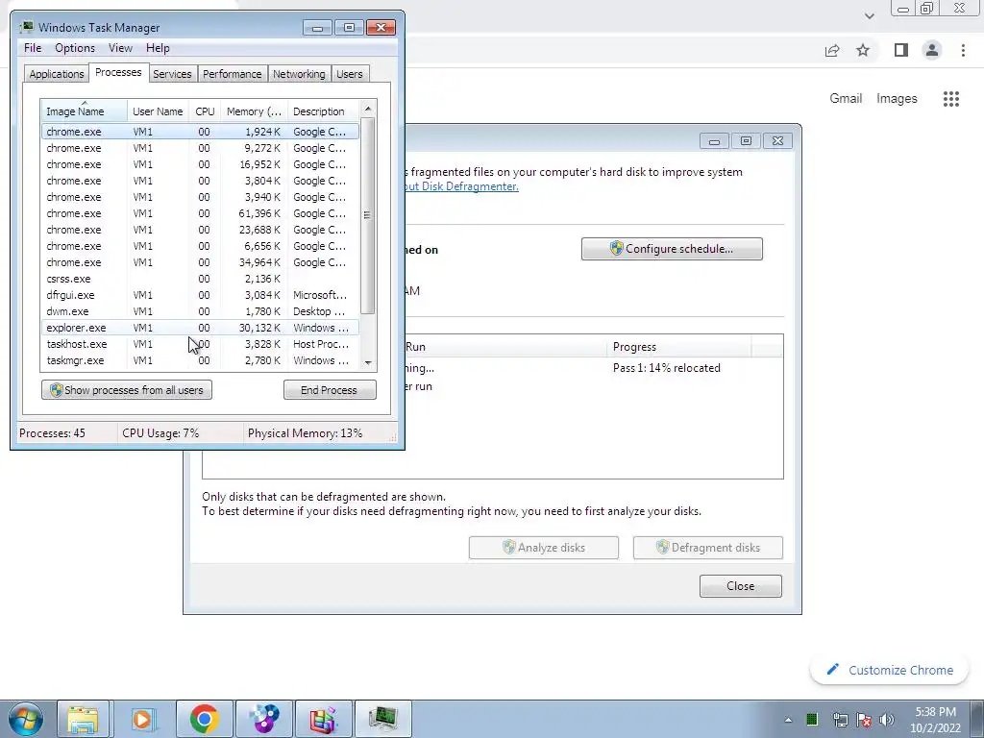Open Gmail link
The height and width of the screenshot is (738, 984).
click(846, 99)
